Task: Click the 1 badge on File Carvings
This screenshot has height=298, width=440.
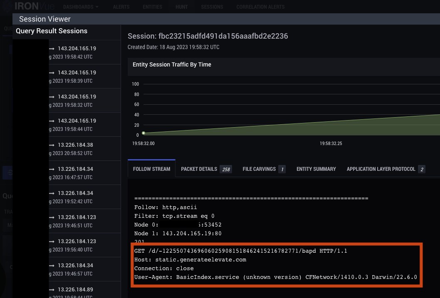Action: (282, 169)
